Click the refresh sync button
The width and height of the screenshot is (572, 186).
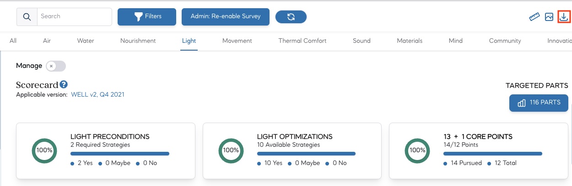point(291,17)
